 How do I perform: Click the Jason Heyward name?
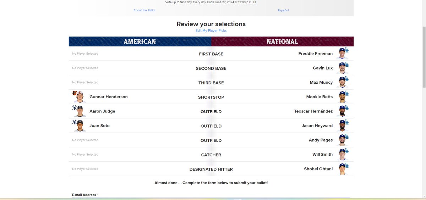point(317,126)
